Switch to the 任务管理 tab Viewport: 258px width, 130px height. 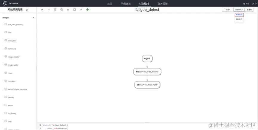(163, 4)
